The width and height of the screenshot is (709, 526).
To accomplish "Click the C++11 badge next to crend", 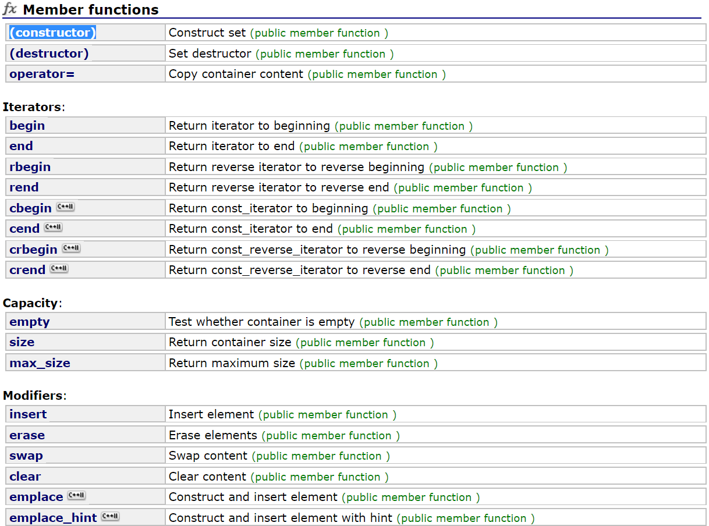I will (59, 269).
